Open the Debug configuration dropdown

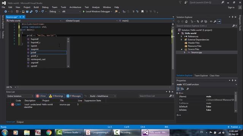pos(54,12)
